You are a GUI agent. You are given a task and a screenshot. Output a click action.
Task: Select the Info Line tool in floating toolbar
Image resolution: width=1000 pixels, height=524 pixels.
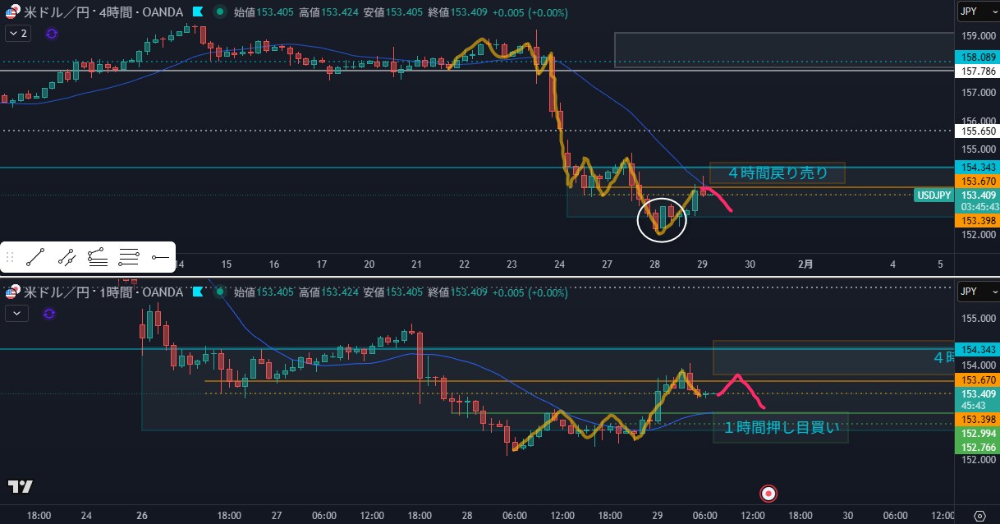pos(67,258)
